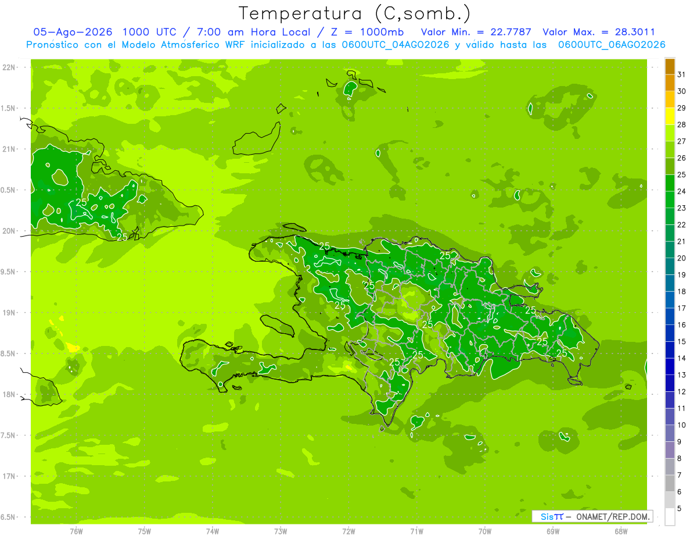
Task: Click the "21N" latitude label
Action: tap(9, 149)
